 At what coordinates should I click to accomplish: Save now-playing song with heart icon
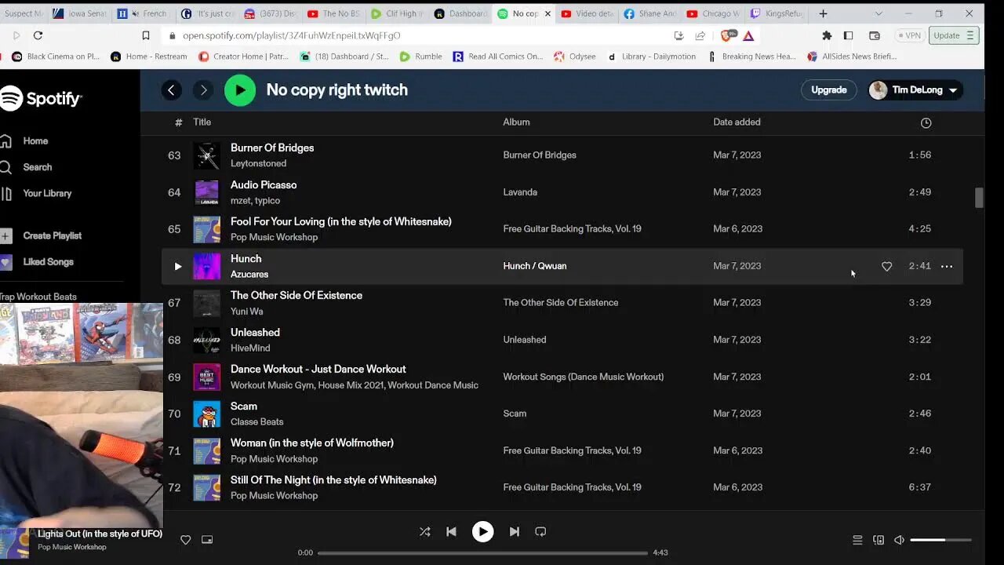186,540
